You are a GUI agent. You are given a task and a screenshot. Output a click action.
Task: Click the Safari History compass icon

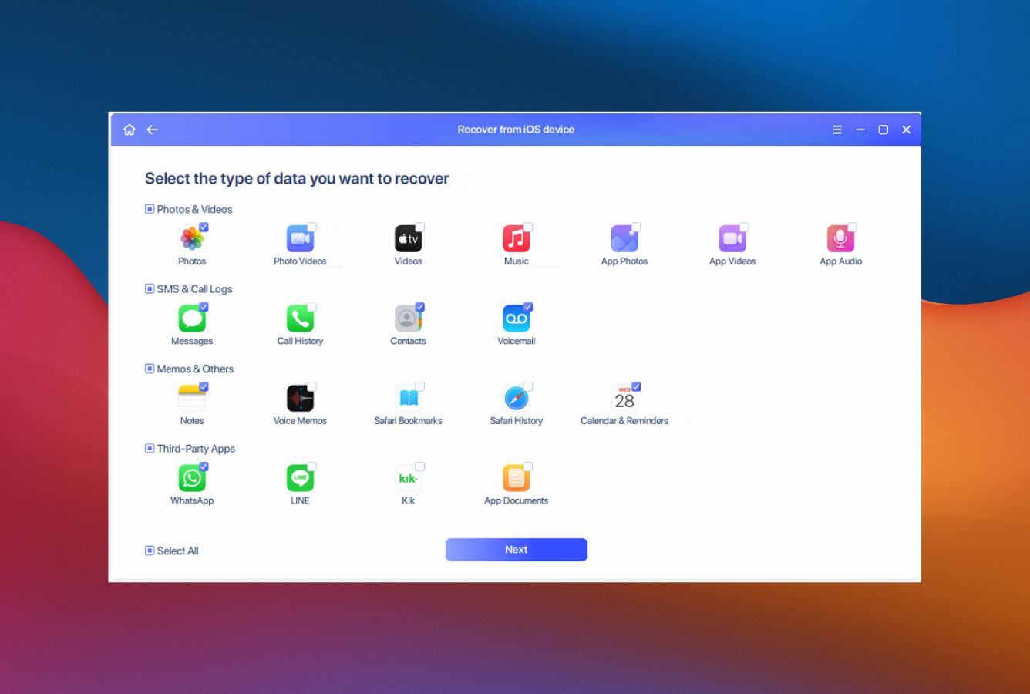516,399
